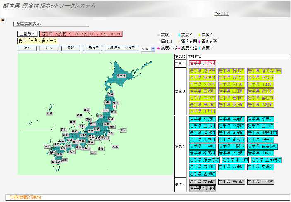Click 岩手県 宮古市 cell
This screenshot has width=291, height=202.
[260, 78]
